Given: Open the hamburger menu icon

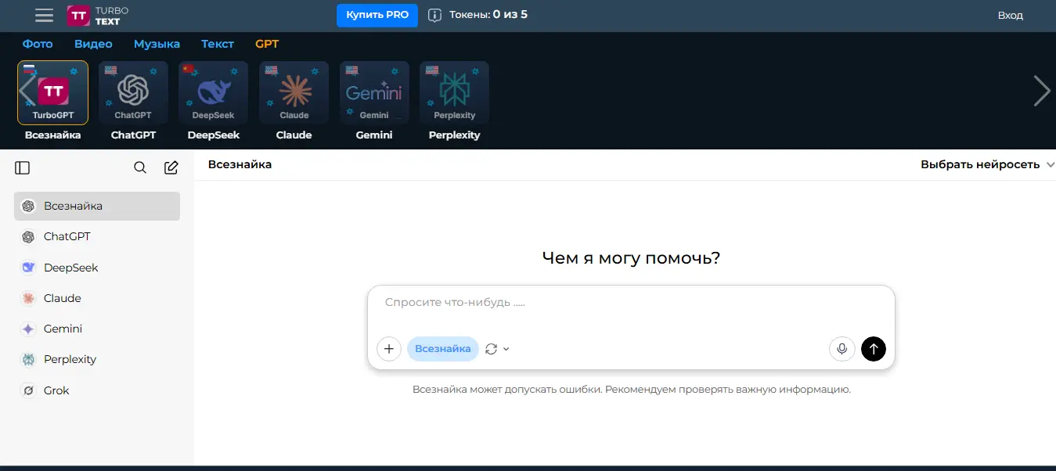Looking at the screenshot, I should 45,15.
